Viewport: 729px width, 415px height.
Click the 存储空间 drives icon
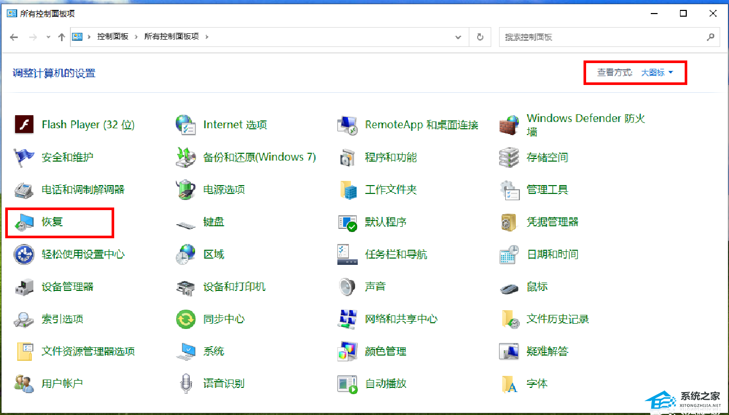pos(508,157)
